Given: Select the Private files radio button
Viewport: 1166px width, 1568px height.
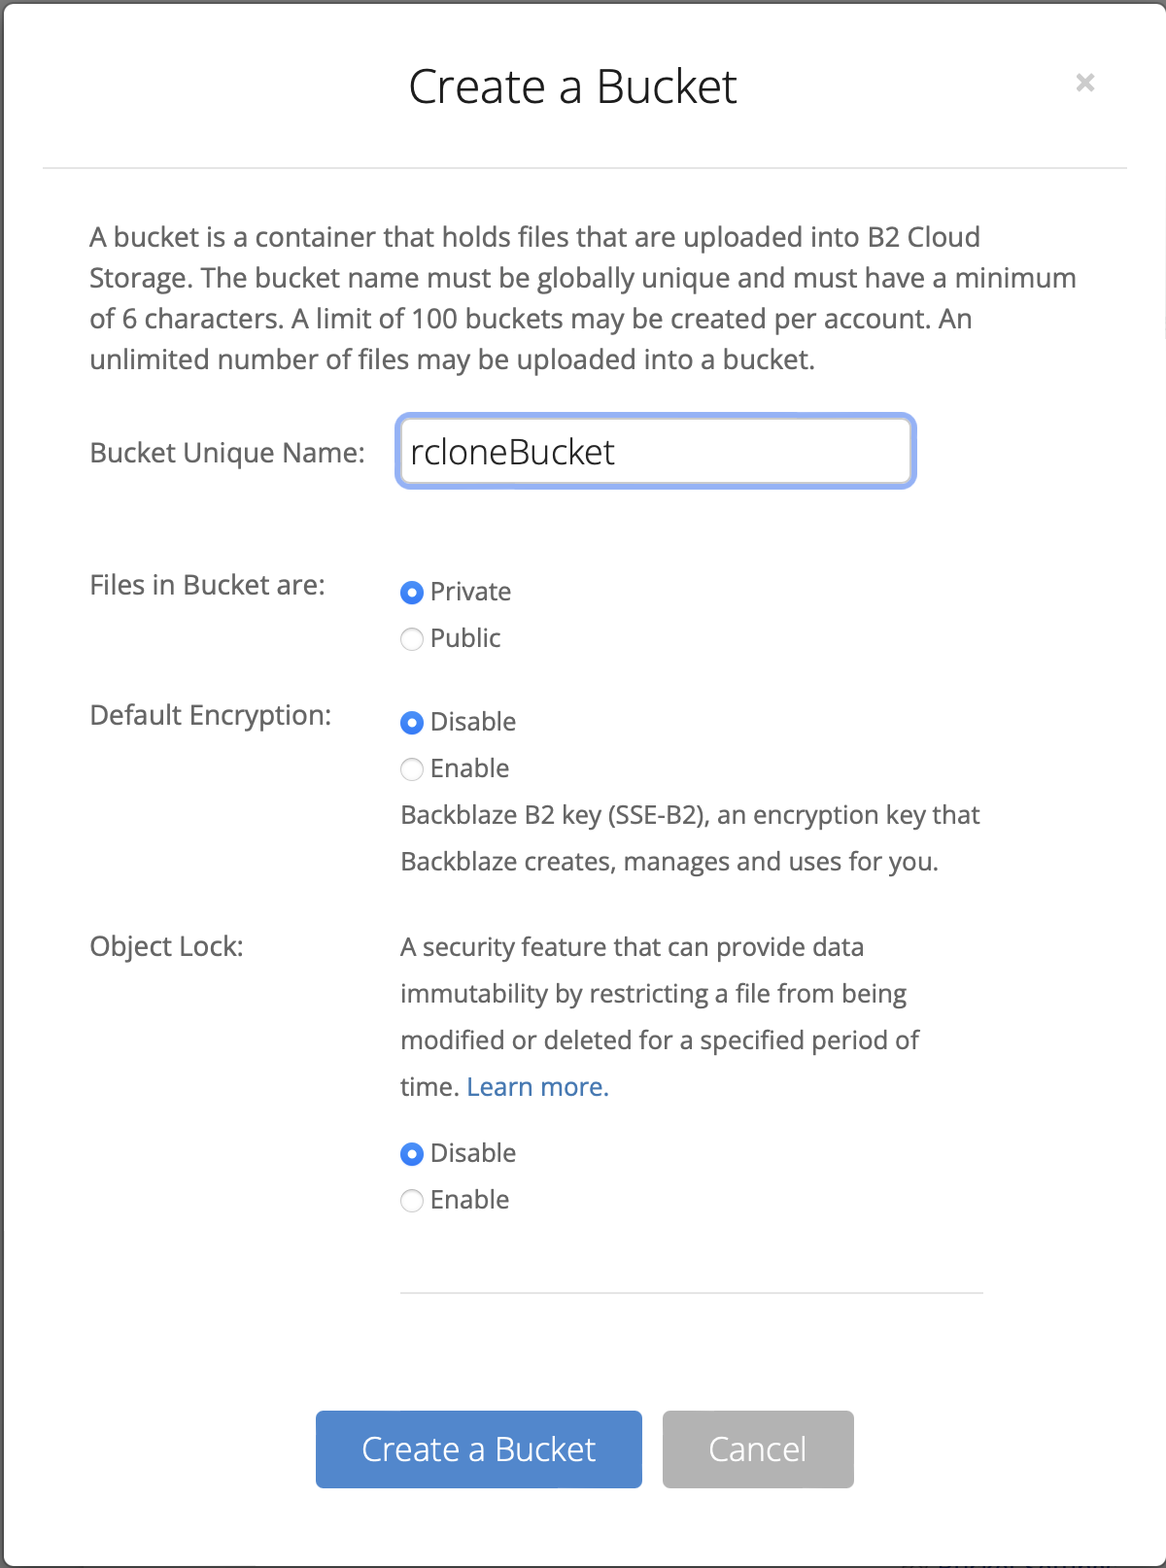Looking at the screenshot, I should point(412,592).
